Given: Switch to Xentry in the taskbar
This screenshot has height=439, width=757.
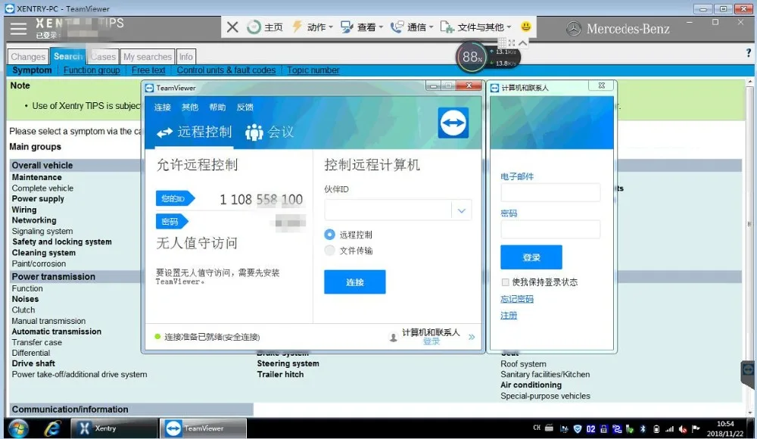Looking at the screenshot, I should [x=114, y=428].
